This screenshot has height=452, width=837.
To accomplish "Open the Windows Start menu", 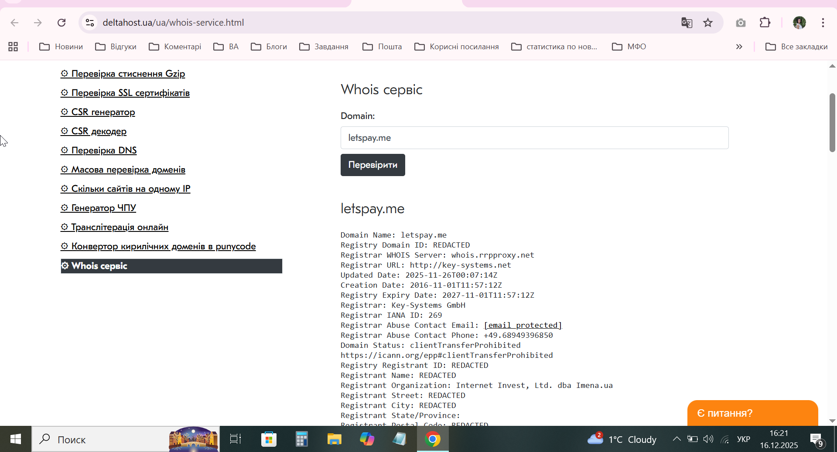I will click(x=16, y=439).
